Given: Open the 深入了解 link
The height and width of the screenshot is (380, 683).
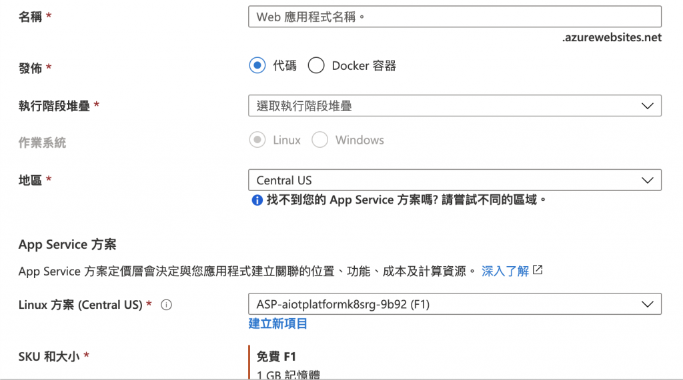Looking at the screenshot, I should tap(505, 271).
